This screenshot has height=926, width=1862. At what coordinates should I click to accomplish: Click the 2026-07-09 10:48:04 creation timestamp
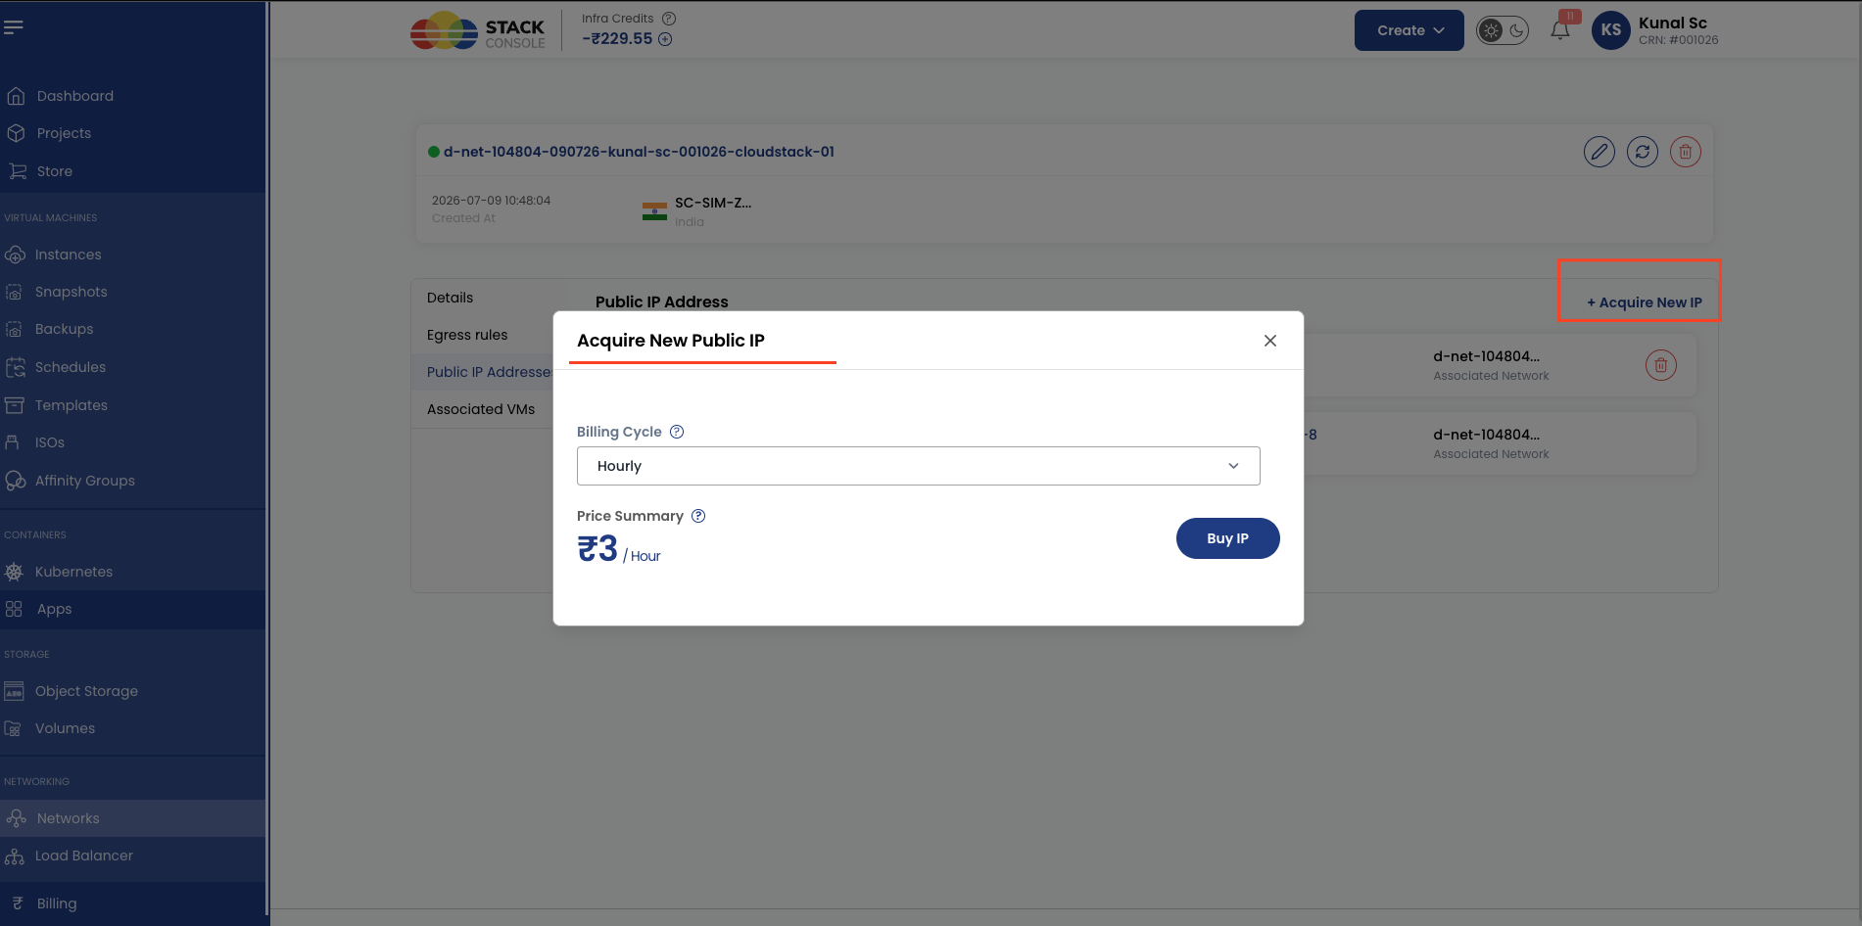pos(491,201)
